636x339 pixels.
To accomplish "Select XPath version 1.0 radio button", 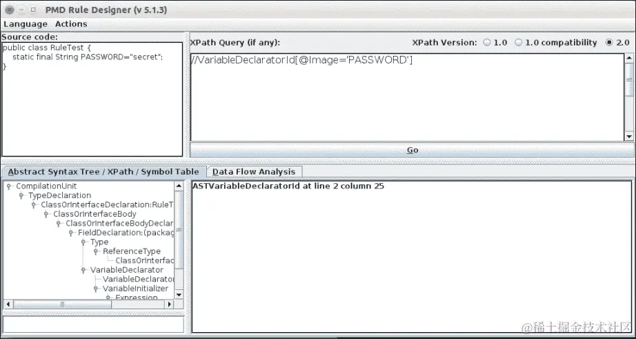I will click(x=487, y=43).
